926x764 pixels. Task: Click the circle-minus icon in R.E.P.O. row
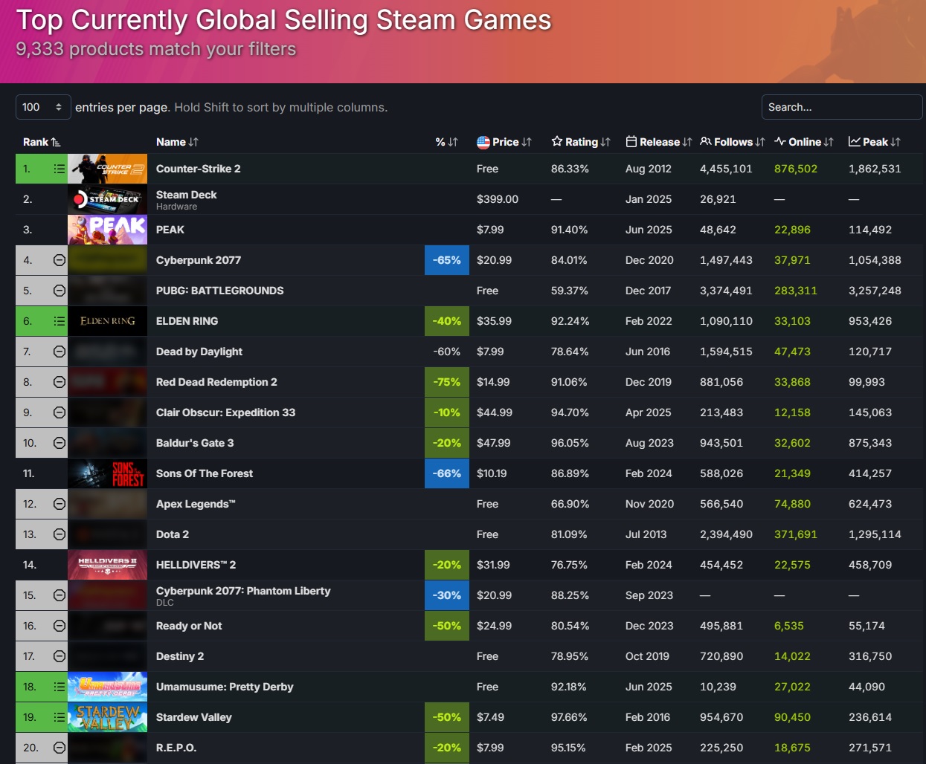[x=60, y=748]
